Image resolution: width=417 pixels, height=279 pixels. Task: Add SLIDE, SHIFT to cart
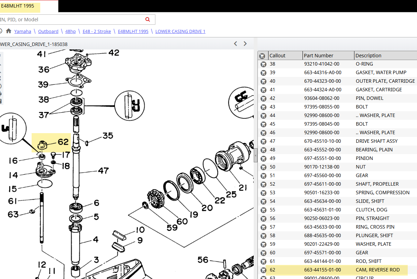coord(263,201)
